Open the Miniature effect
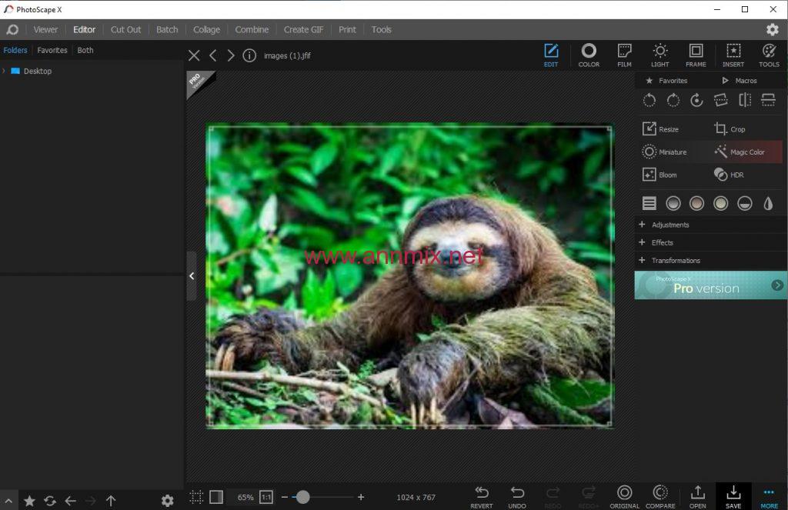The width and height of the screenshot is (788, 510). pyautogui.click(x=664, y=152)
